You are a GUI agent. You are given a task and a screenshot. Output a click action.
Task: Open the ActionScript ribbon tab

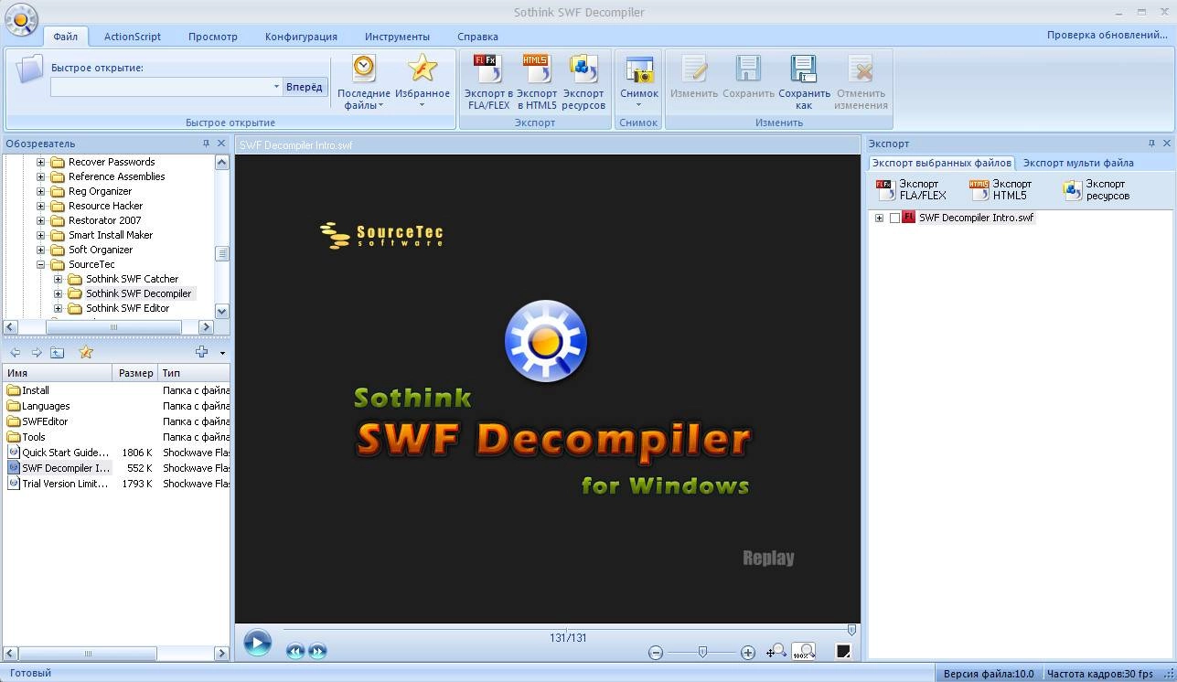tap(133, 37)
